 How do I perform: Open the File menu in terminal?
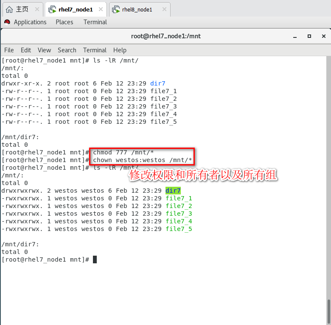(x=9, y=50)
